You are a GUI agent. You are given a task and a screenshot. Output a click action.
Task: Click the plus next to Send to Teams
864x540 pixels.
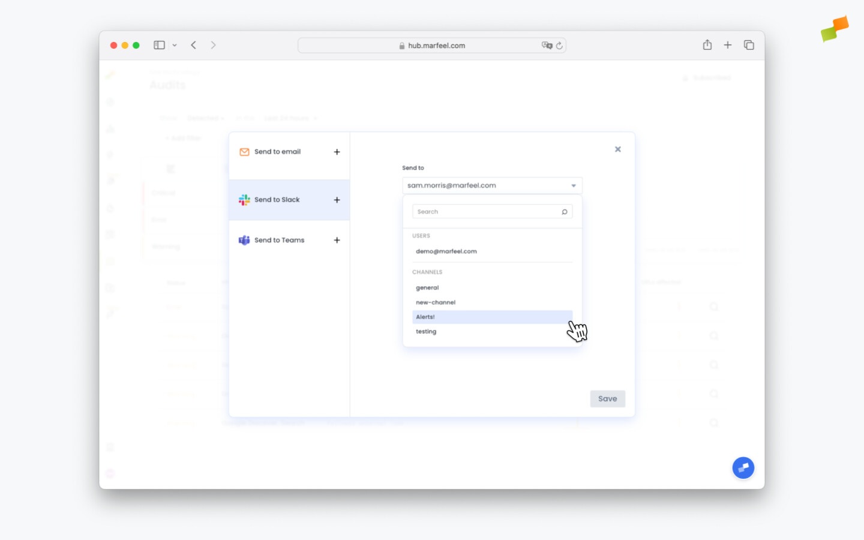point(337,240)
